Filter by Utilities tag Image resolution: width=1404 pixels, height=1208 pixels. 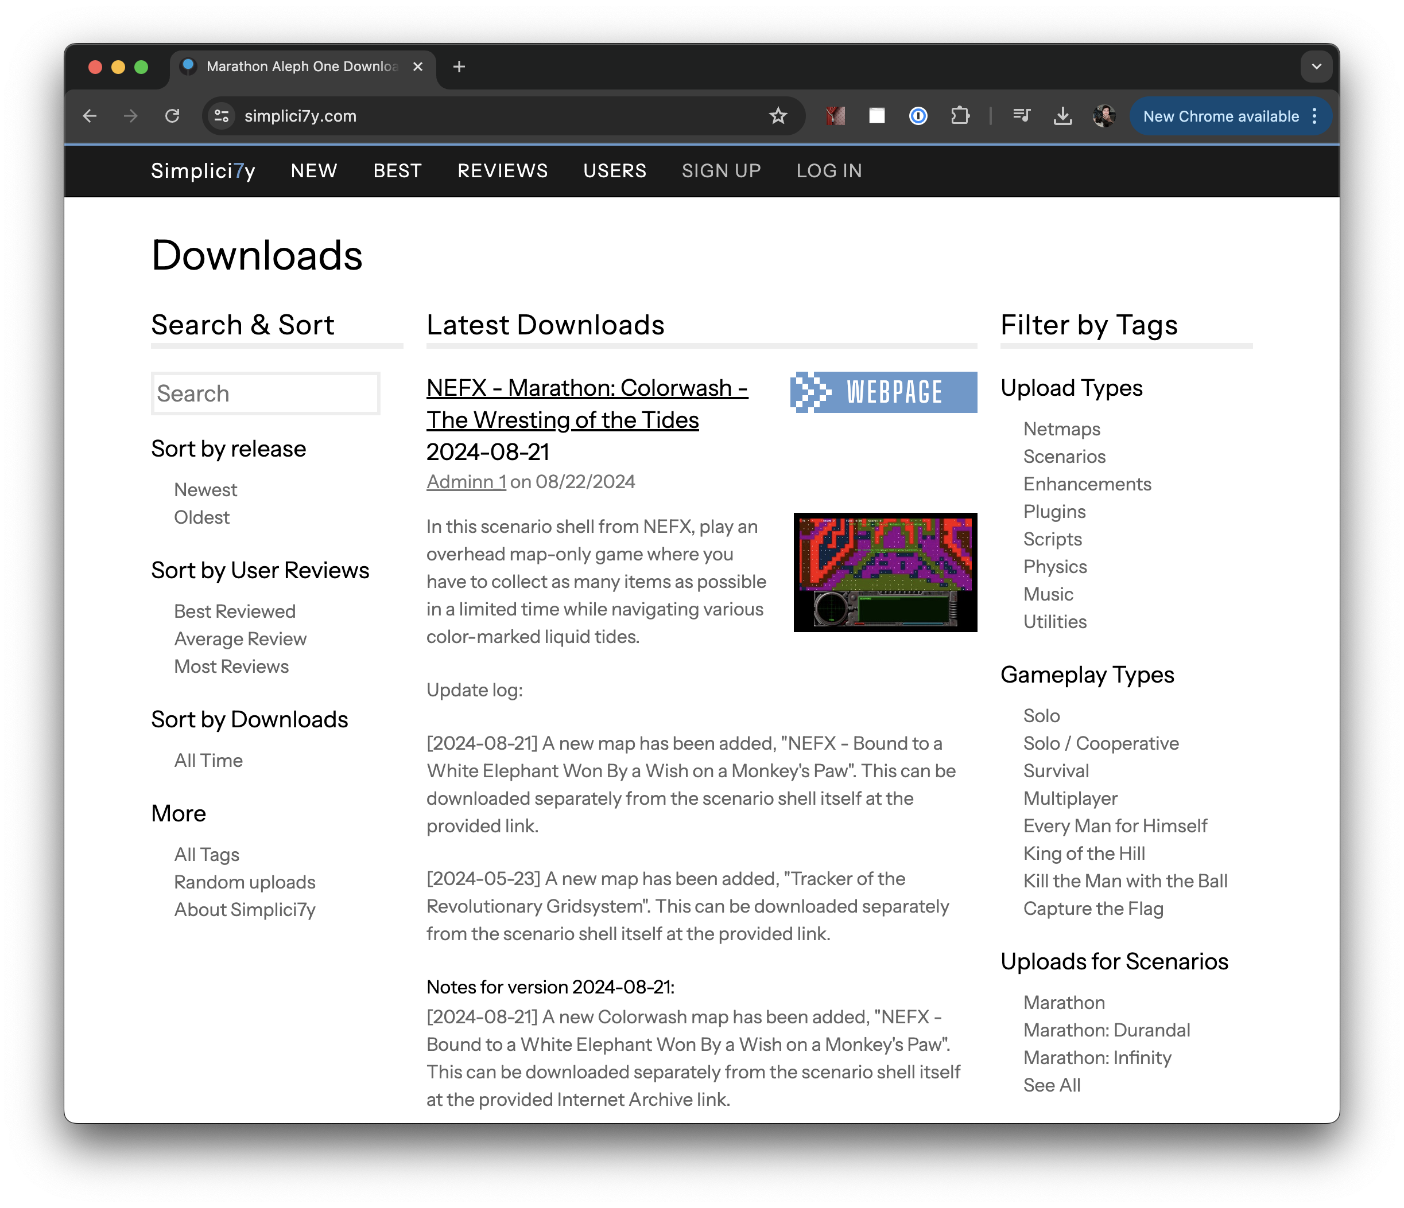[x=1055, y=622]
